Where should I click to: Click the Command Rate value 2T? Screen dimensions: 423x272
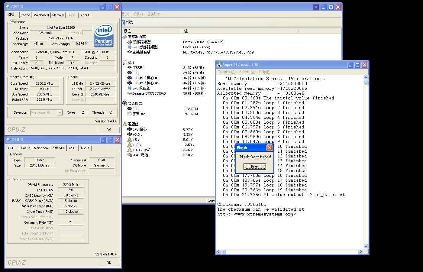pos(71,222)
